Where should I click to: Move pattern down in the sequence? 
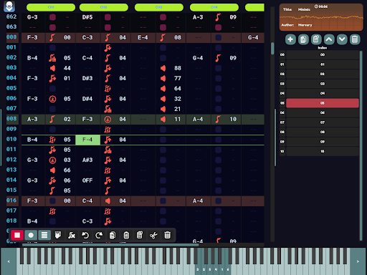click(x=342, y=39)
